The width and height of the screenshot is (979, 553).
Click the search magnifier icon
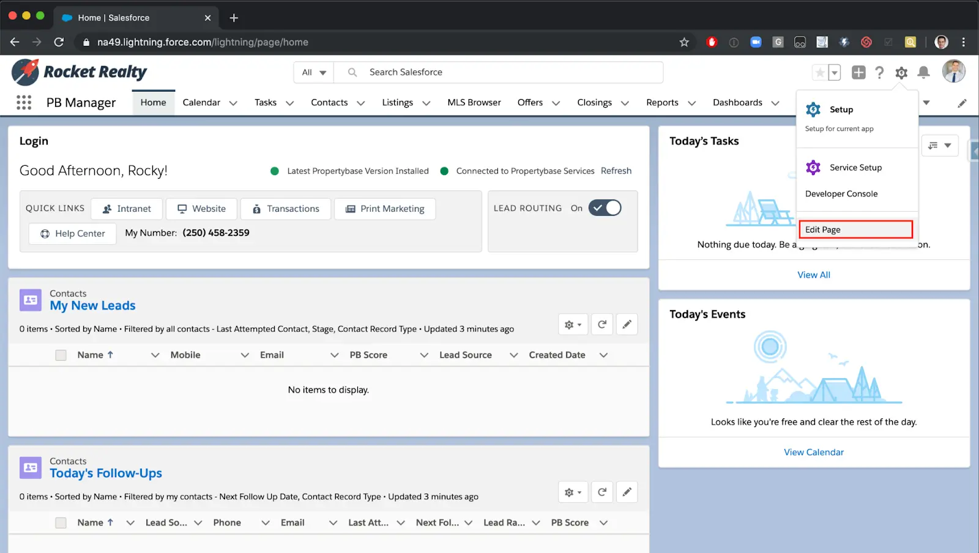tap(352, 72)
